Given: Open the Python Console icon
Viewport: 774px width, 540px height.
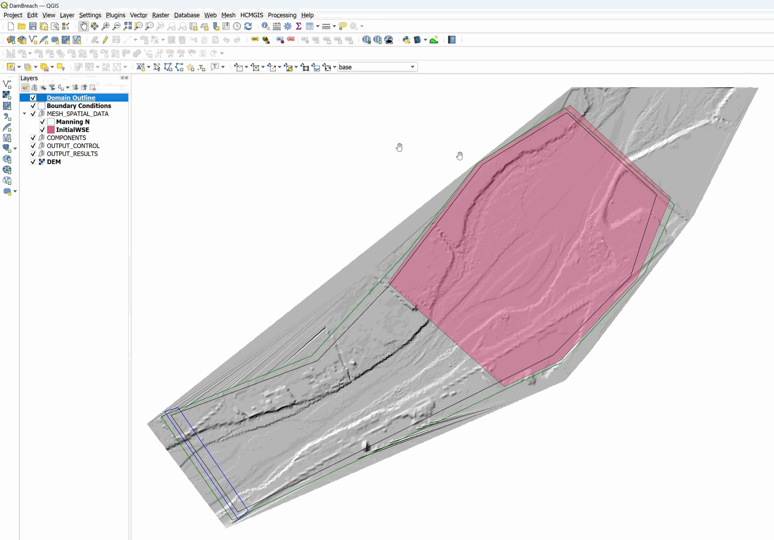Looking at the screenshot, I should [x=406, y=40].
